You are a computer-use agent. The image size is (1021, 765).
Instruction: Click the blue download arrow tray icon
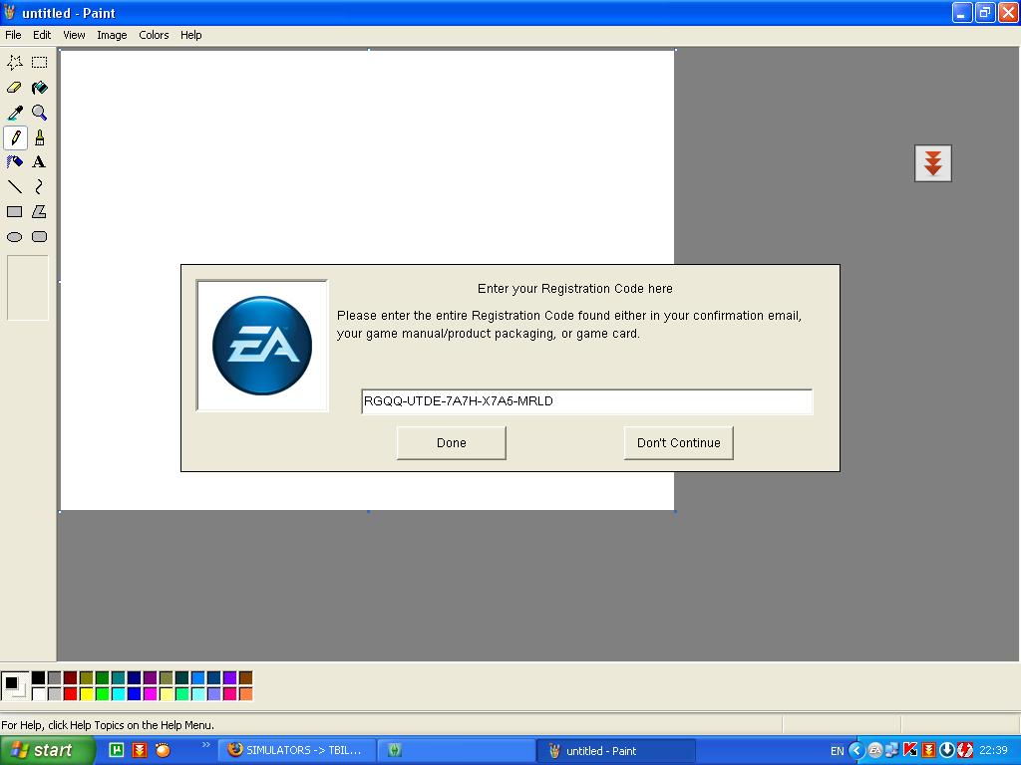pyautogui.click(x=947, y=751)
